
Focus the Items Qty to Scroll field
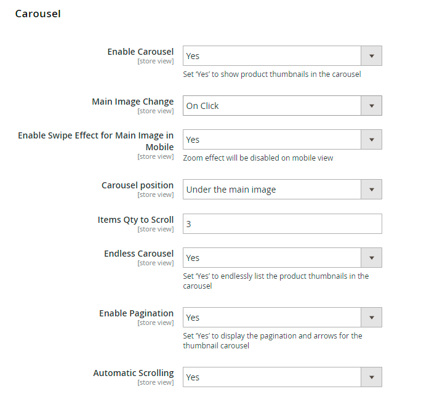(x=282, y=223)
